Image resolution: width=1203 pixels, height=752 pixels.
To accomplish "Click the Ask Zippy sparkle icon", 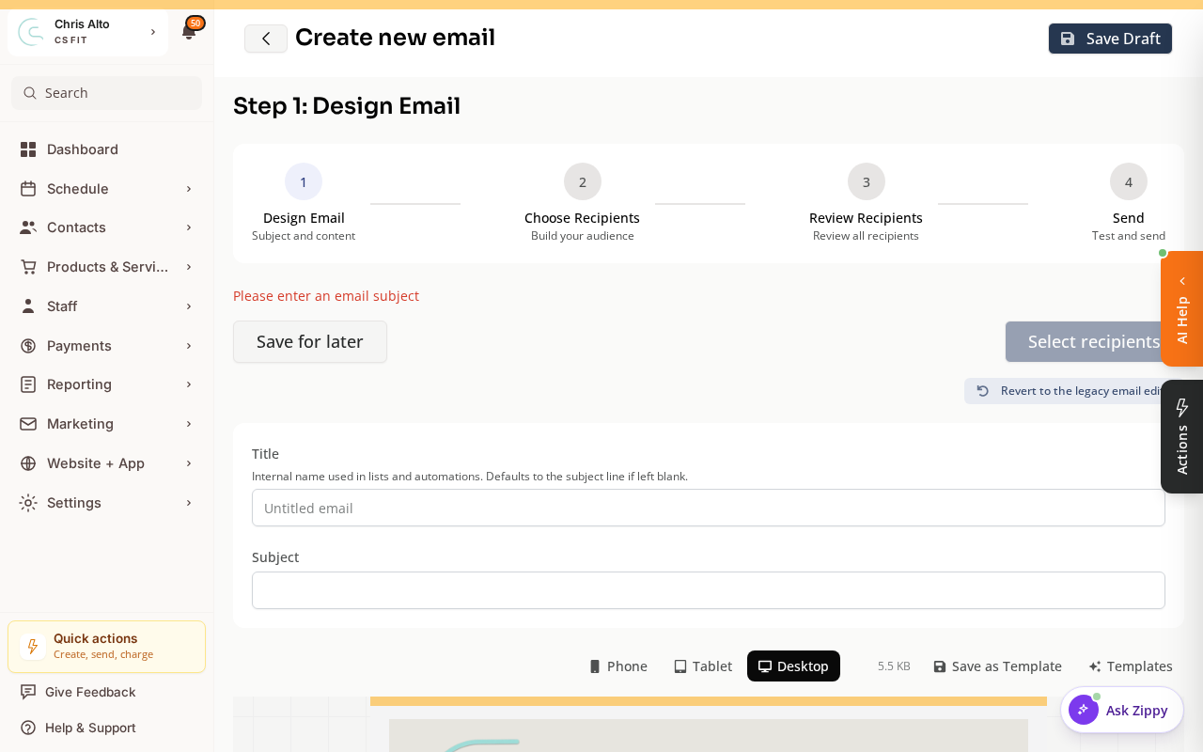I will pyautogui.click(x=1084, y=710).
